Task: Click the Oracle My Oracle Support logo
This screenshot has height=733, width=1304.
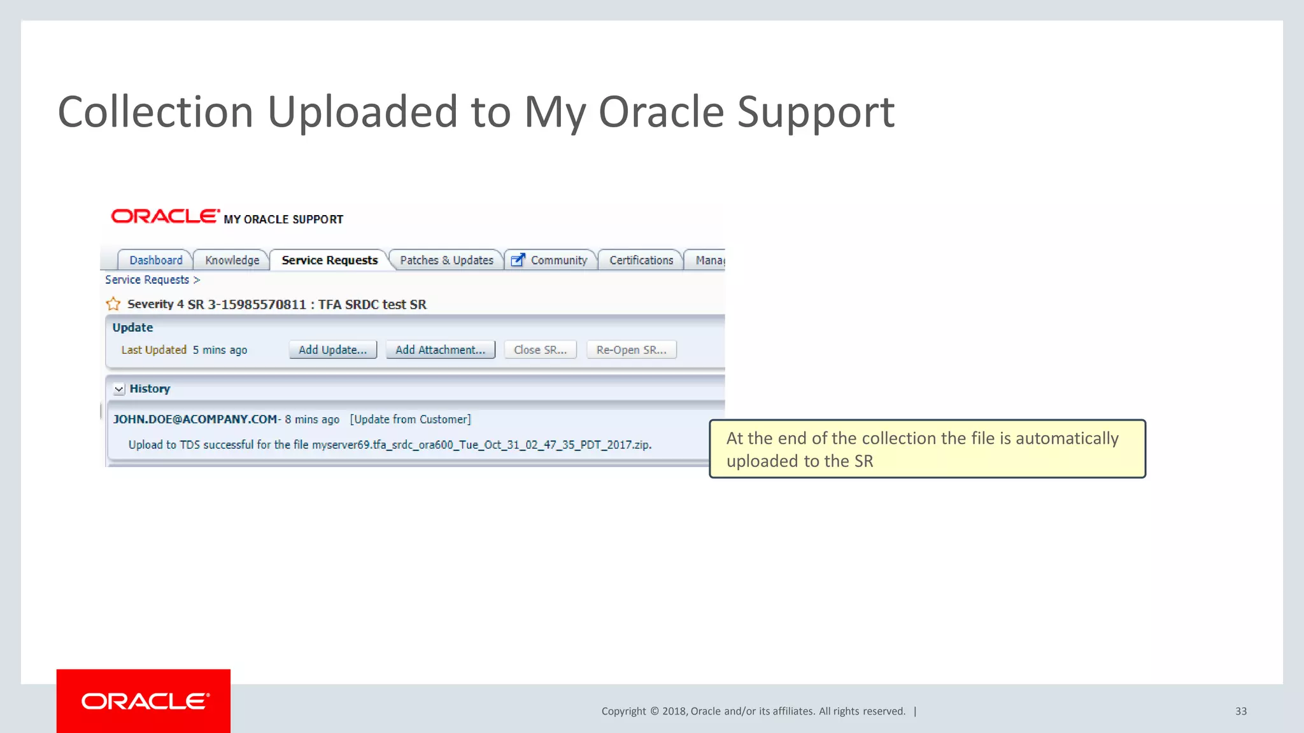Action: [x=227, y=218]
